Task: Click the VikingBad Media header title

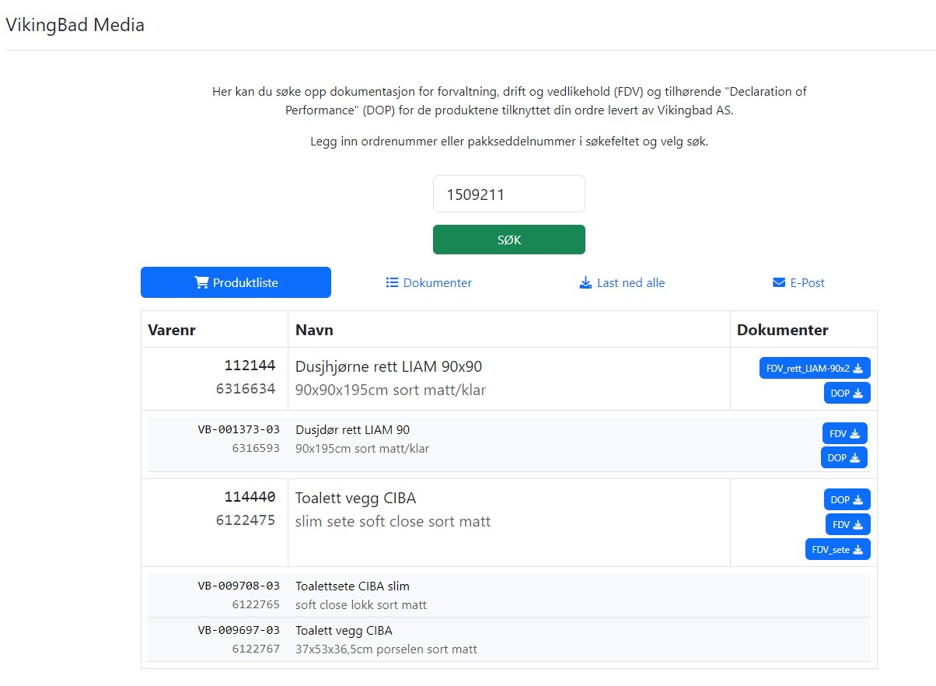Action: [75, 25]
